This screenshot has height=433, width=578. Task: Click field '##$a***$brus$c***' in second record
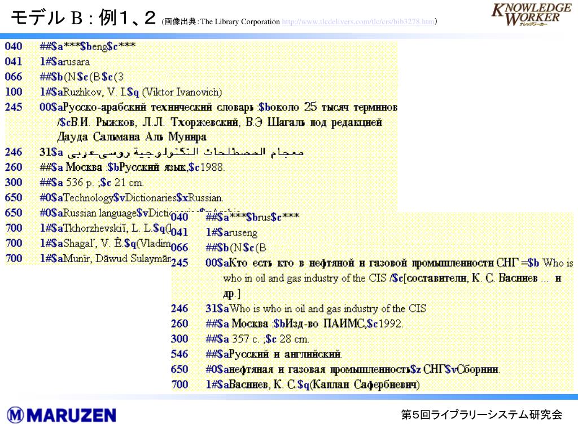click(252, 217)
